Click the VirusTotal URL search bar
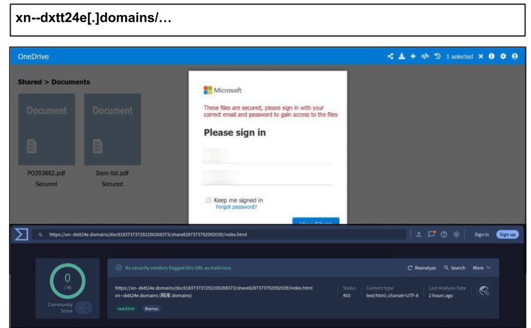Image resolution: width=531 pixels, height=328 pixels. tap(219, 234)
